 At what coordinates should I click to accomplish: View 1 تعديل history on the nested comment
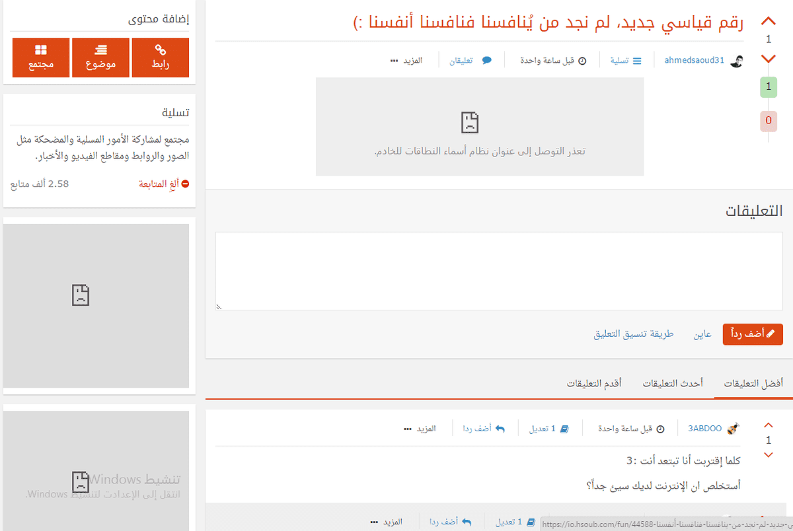tap(515, 522)
